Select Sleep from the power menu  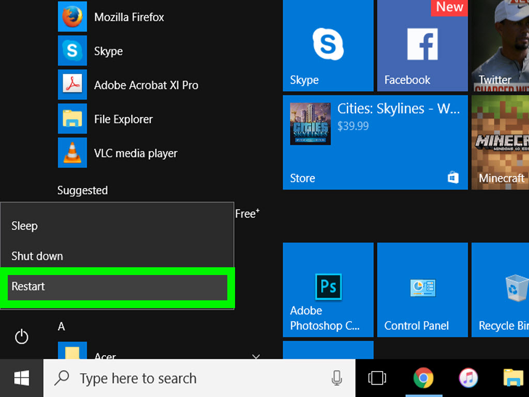click(x=117, y=226)
